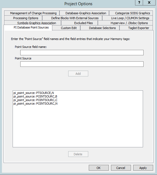Image resolution: width=157 pixels, height=175 pixels.
Task: Switch to Taglist Exporter tab
Action: (x=136, y=28)
